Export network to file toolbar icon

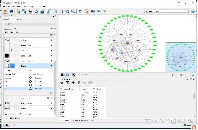[37, 11]
